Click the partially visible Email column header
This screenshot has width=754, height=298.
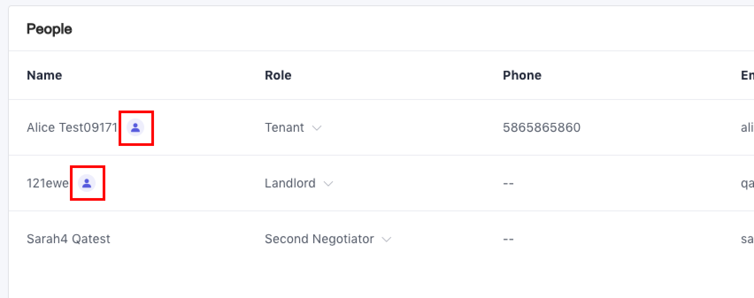tap(747, 75)
